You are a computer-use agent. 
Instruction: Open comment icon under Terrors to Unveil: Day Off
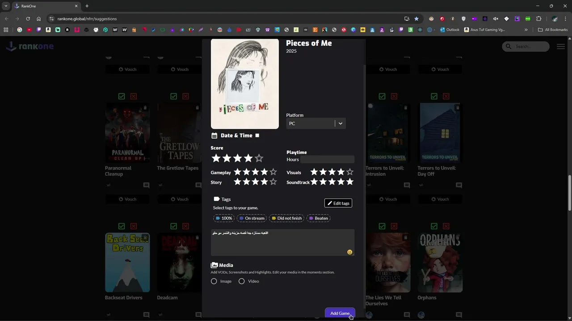[x=459, y=185]
